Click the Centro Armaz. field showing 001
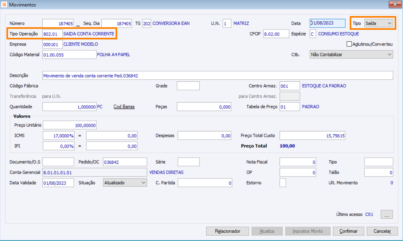The width and height of the screenshot is (403, 241). point(290,86)
